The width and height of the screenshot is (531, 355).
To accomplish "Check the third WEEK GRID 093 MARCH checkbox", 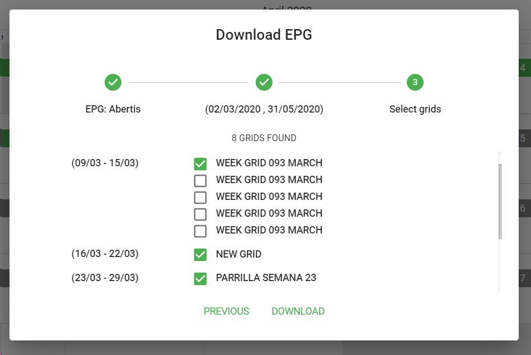I will [x=200, y=197].
